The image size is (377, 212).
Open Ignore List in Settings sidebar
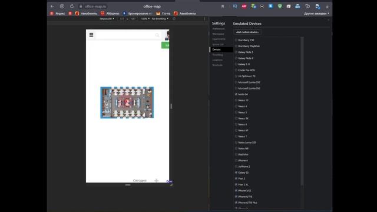[218, 44]
